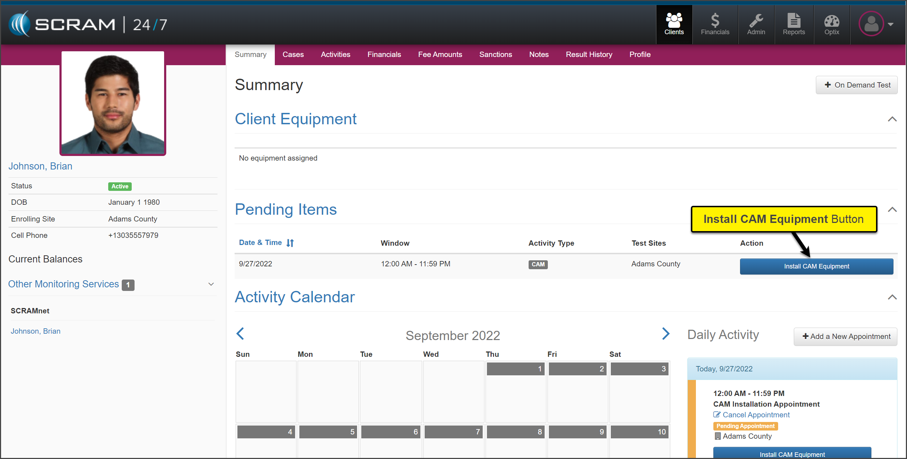Go to previous month in calendar

240,334
